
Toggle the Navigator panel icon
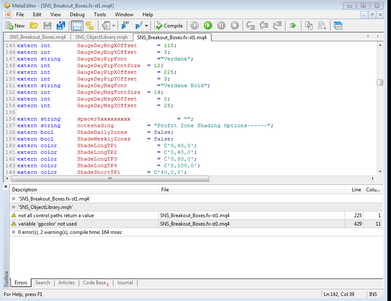[90, 25]
